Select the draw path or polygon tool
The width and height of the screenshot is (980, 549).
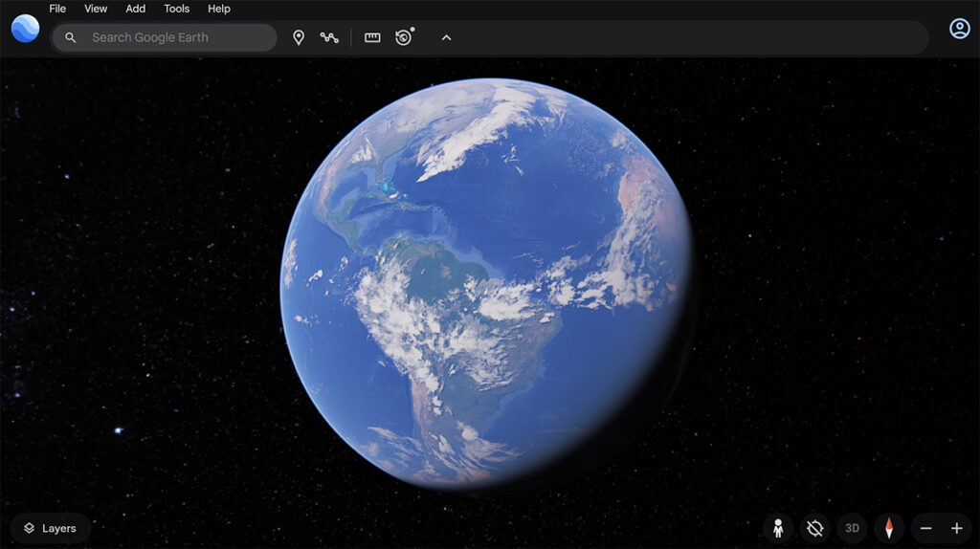[x=329, y=37]
